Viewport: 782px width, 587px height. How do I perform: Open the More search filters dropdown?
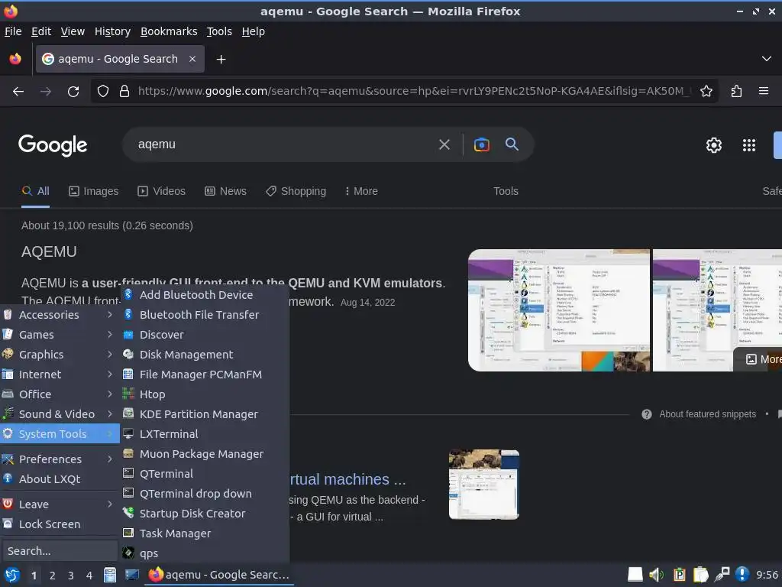[361, 191]
